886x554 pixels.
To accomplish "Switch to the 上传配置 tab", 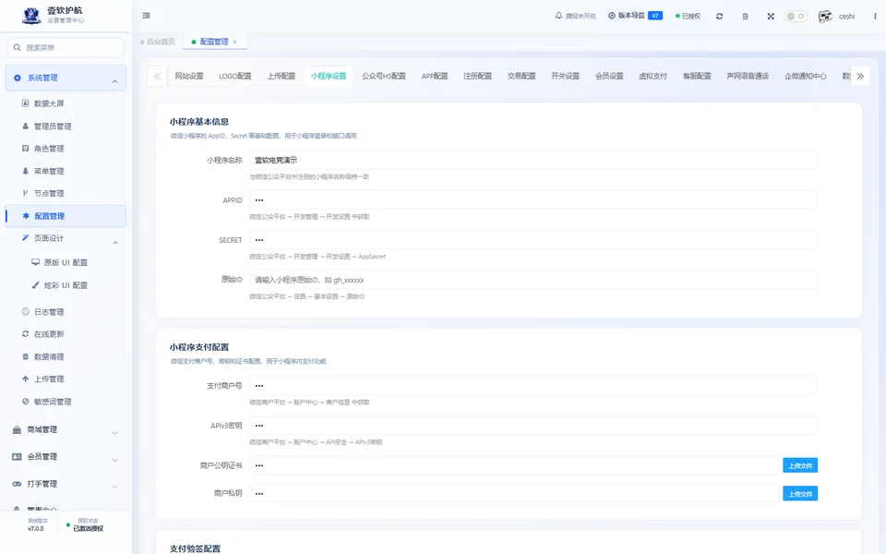I will pos(281,76).
